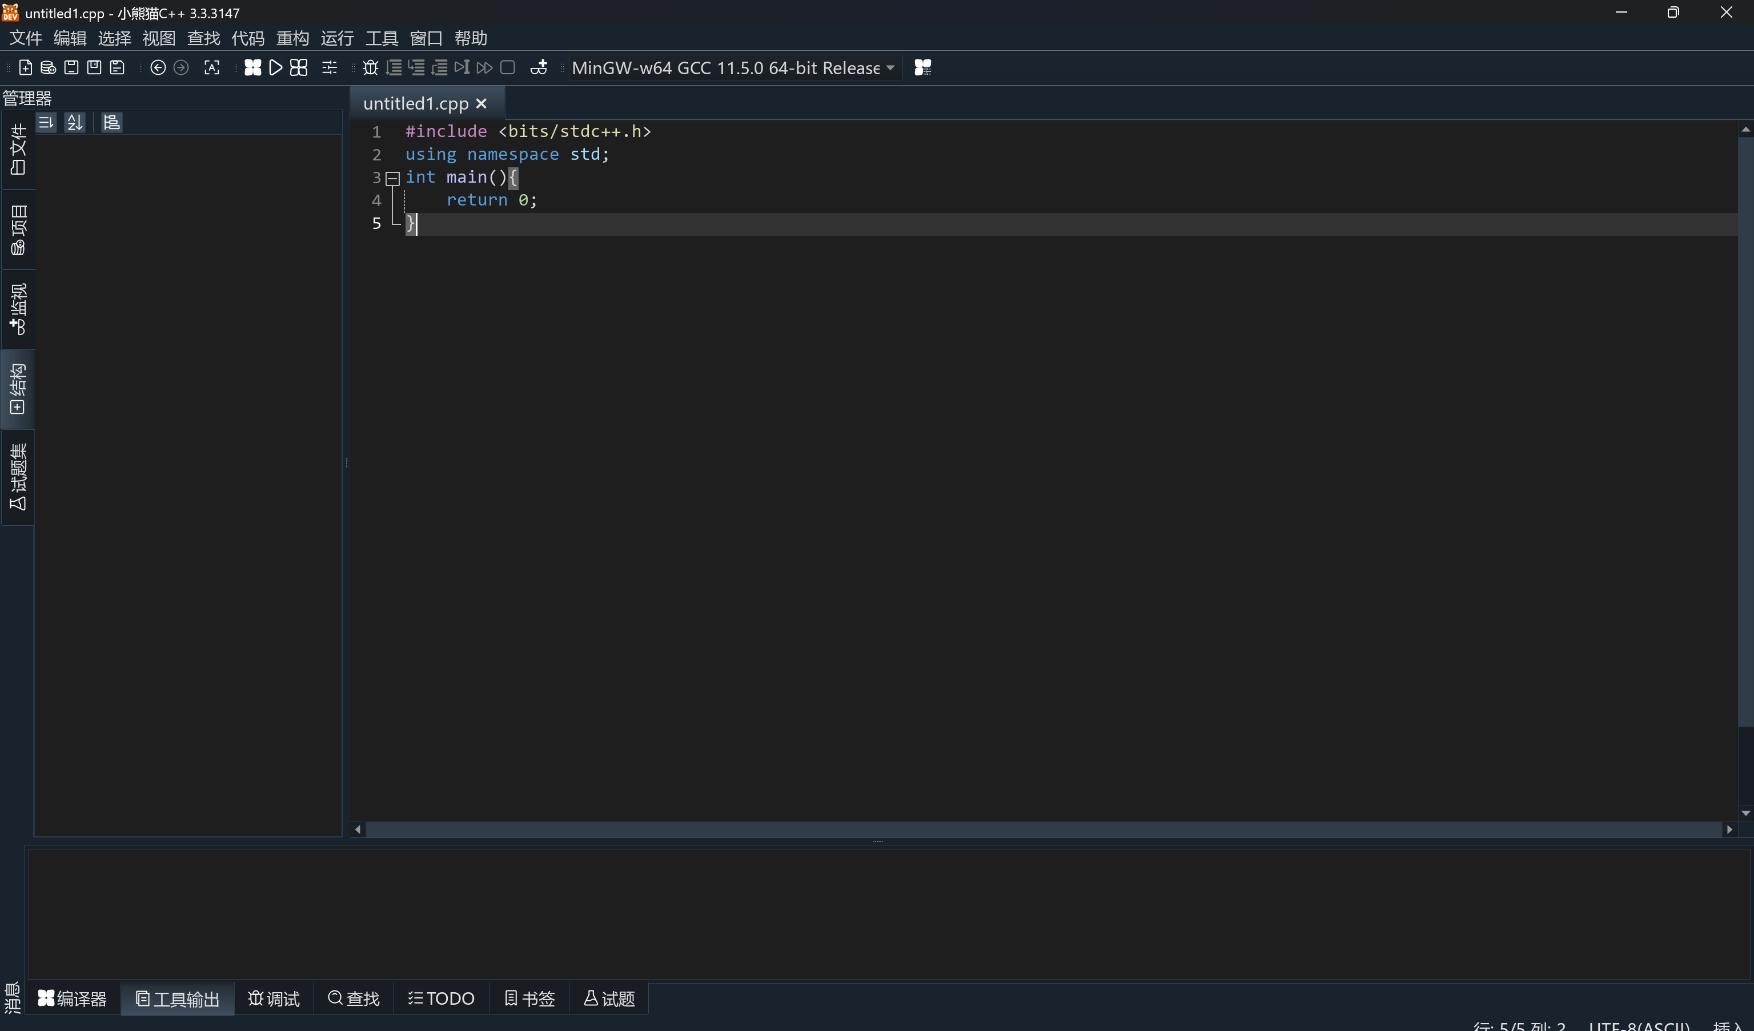Image resolution: width=1754 pixels, height=1031 pixels.
Task: Close the untitled1.cpp tab
Action: (x=481, y=103)
